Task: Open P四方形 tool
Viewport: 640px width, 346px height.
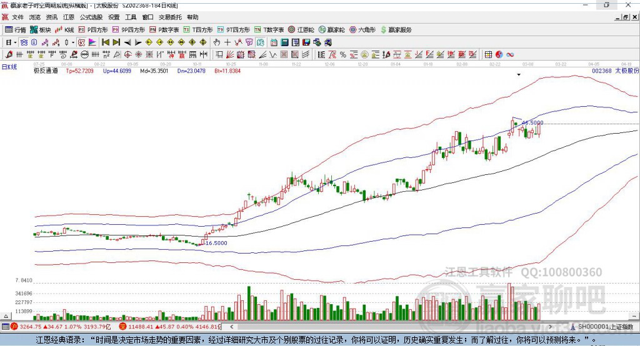Action: tap(93, 30)
